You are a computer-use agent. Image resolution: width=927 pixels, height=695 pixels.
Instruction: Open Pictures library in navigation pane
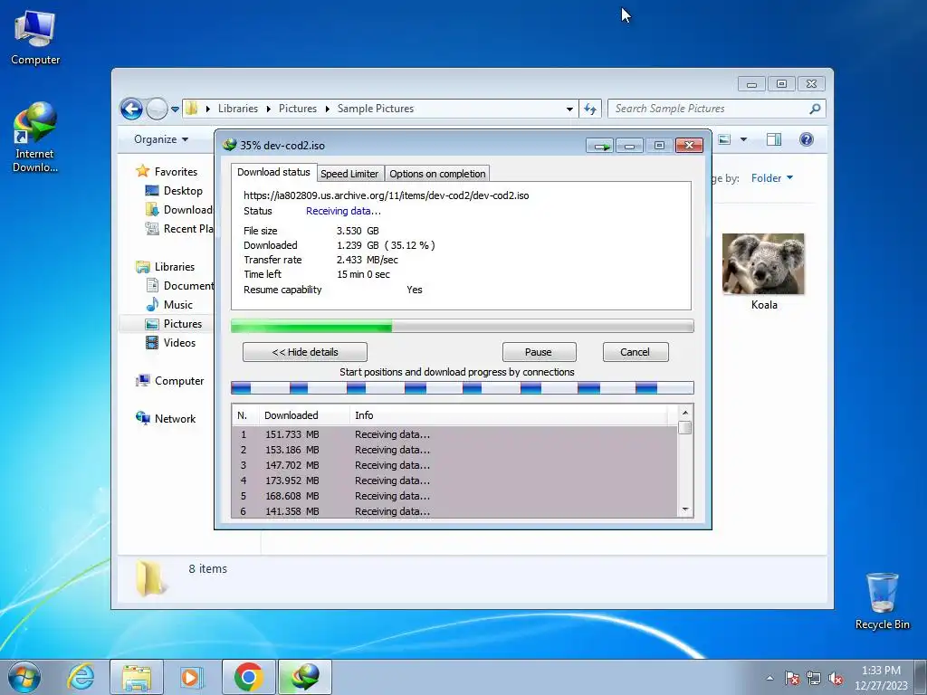(x=183, y=324)
